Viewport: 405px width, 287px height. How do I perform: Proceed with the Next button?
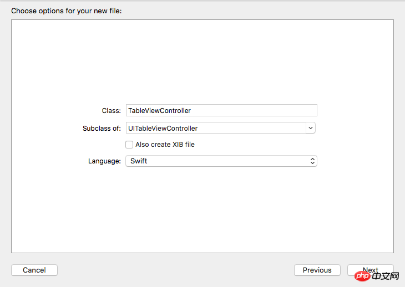click(x=371, y=270)
